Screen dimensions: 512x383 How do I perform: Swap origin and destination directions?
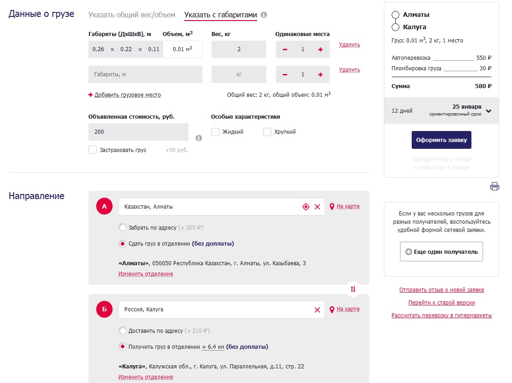(353, 289)
